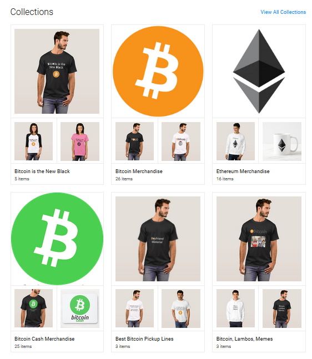Open the Bitcoin Merchandise collection title
312x359 pixels.
pos(139,171)
